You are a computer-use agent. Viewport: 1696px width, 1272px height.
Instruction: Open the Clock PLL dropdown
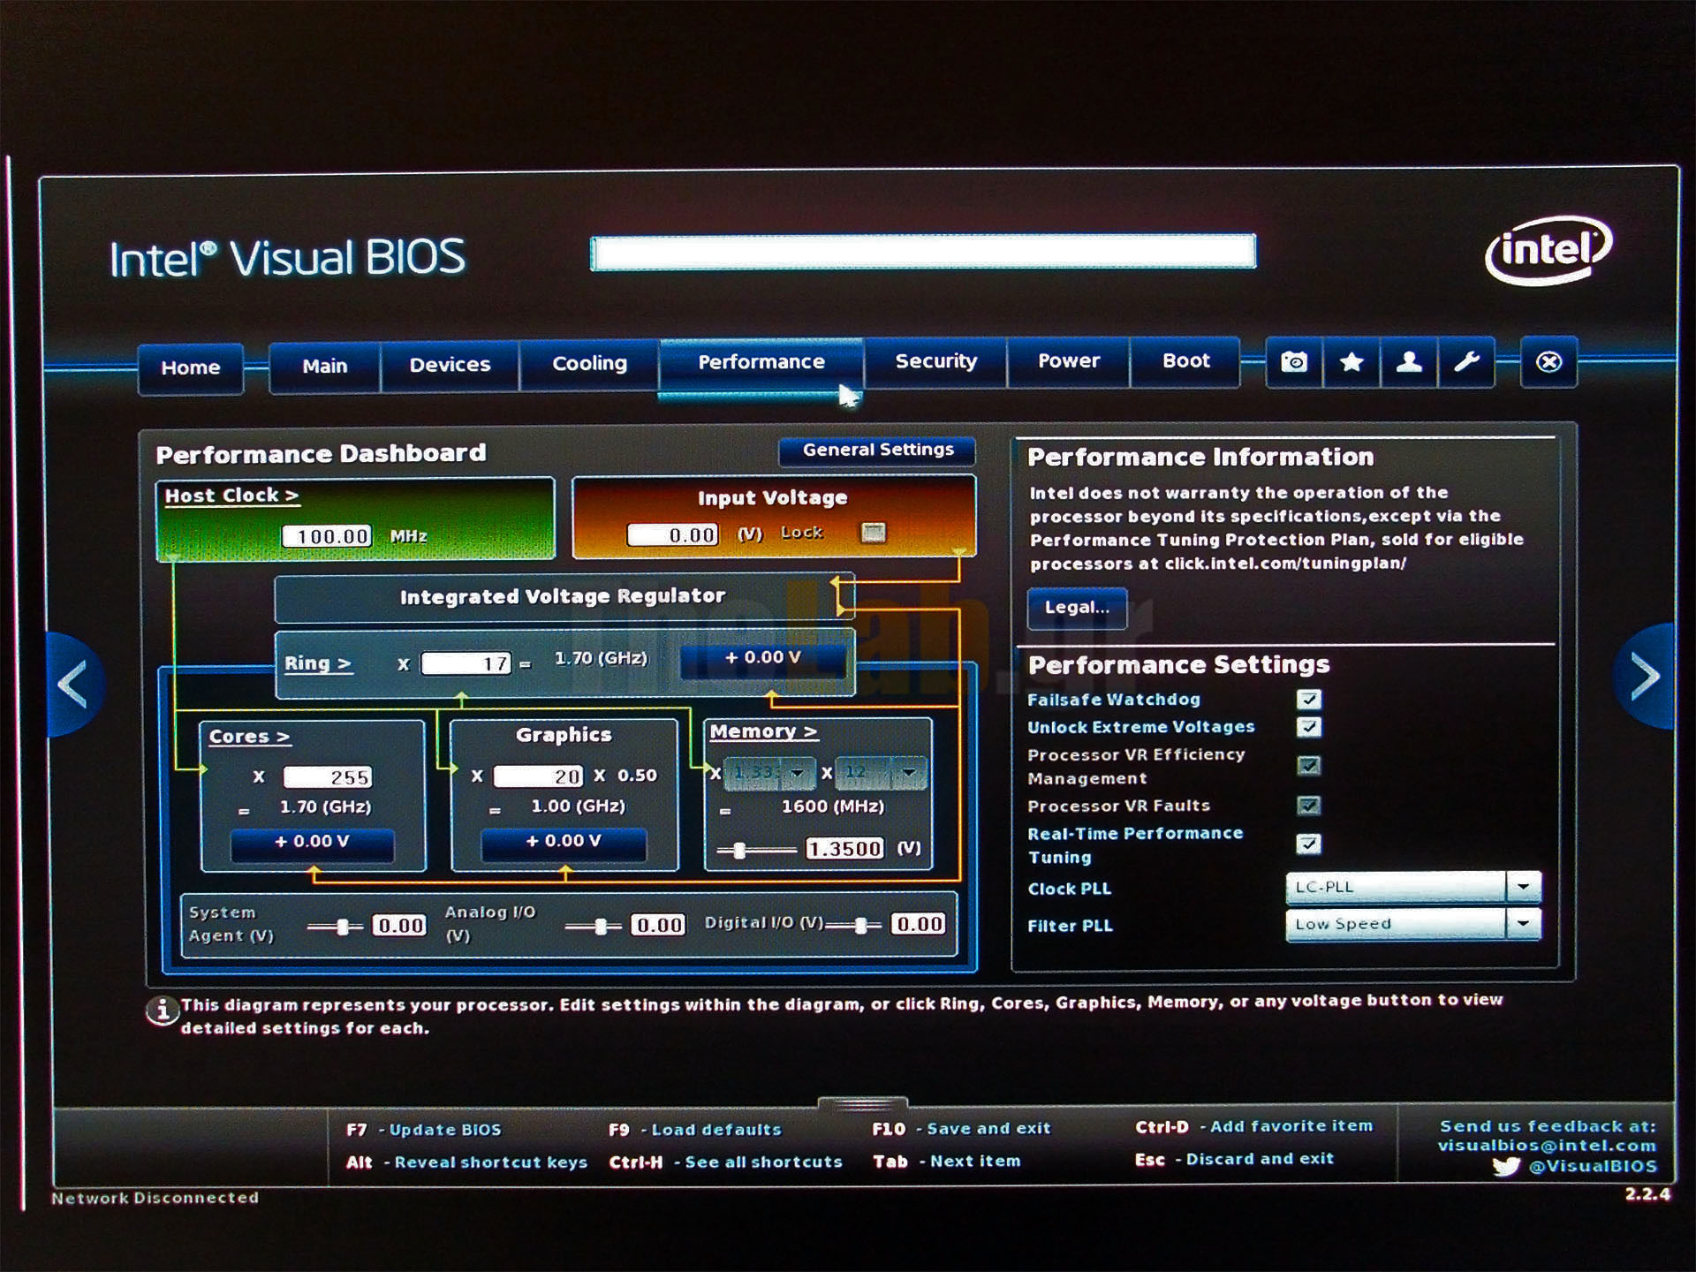(1523, 886)
